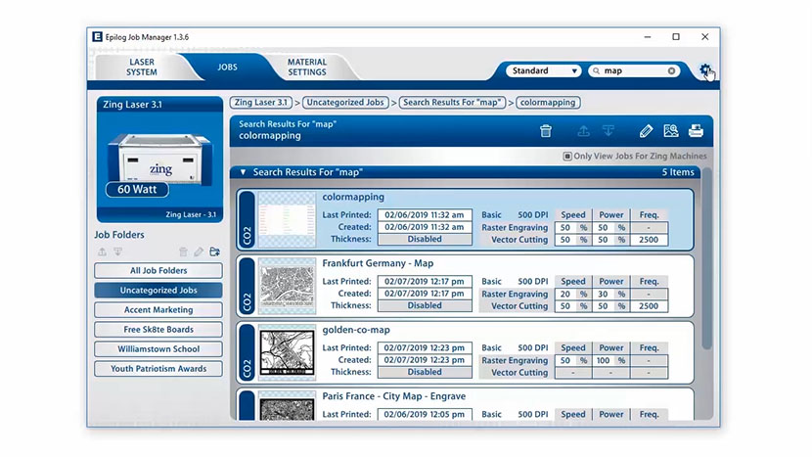Viewport: 812px width, 457px height.
Task: Print the selected job with the printer icon
Action: [696, 131]
